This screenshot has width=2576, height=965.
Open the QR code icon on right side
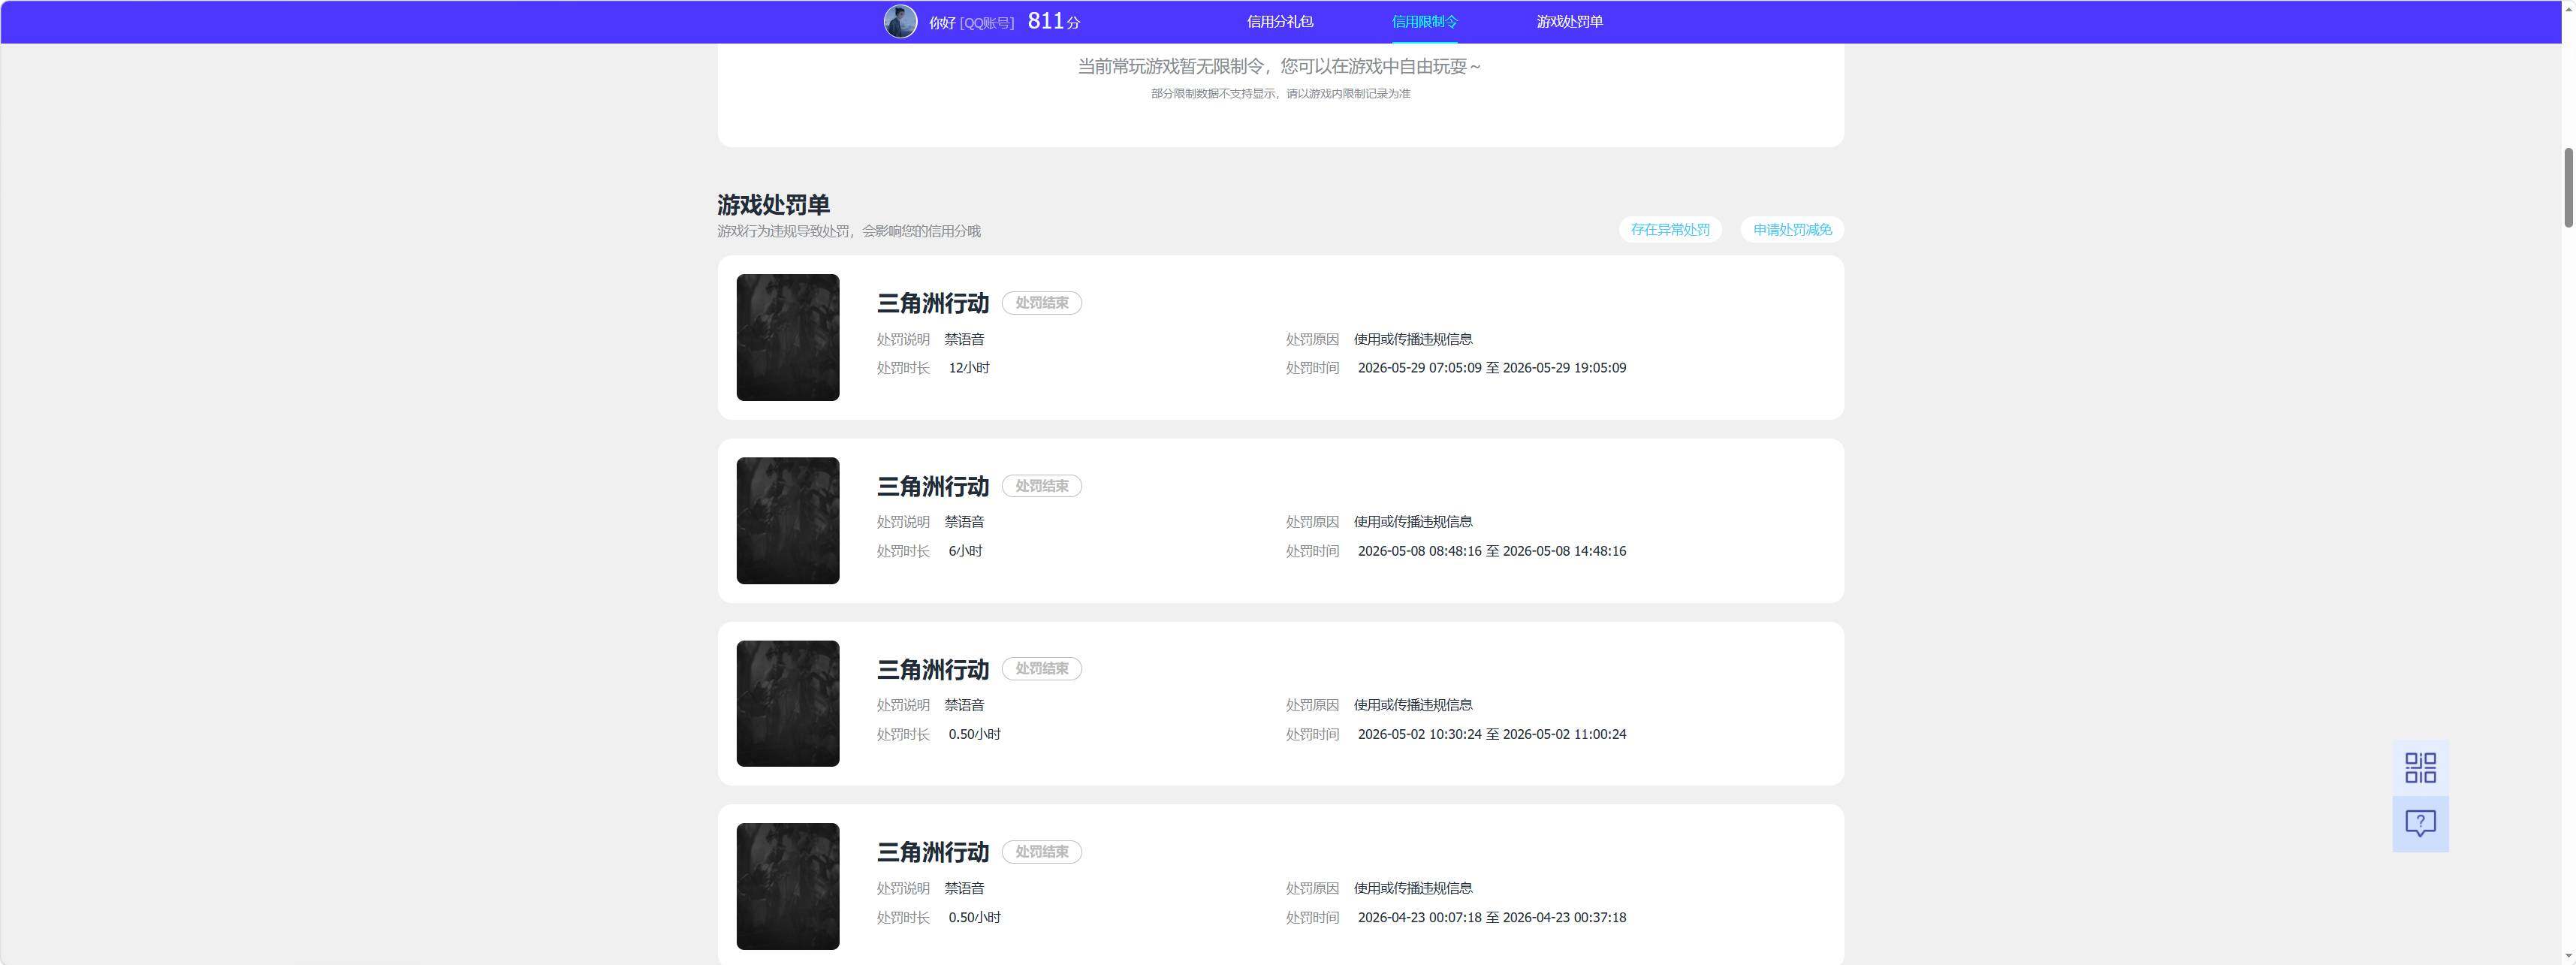(2420, 768)
